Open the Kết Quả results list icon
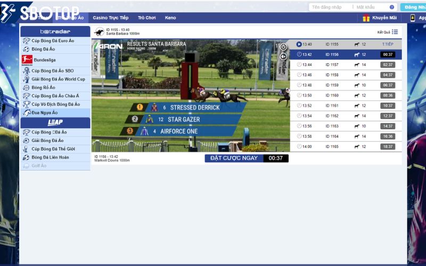This screenshot has width=426, height=266. tap(395, 32)
